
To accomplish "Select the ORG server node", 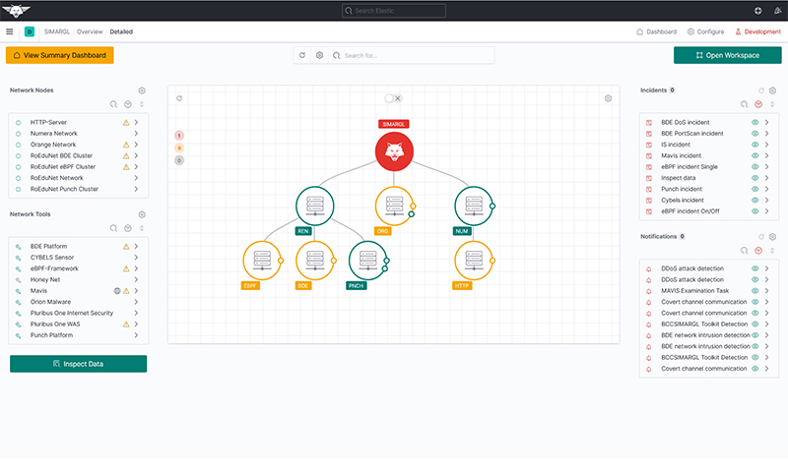I will [x=394, y=206].
